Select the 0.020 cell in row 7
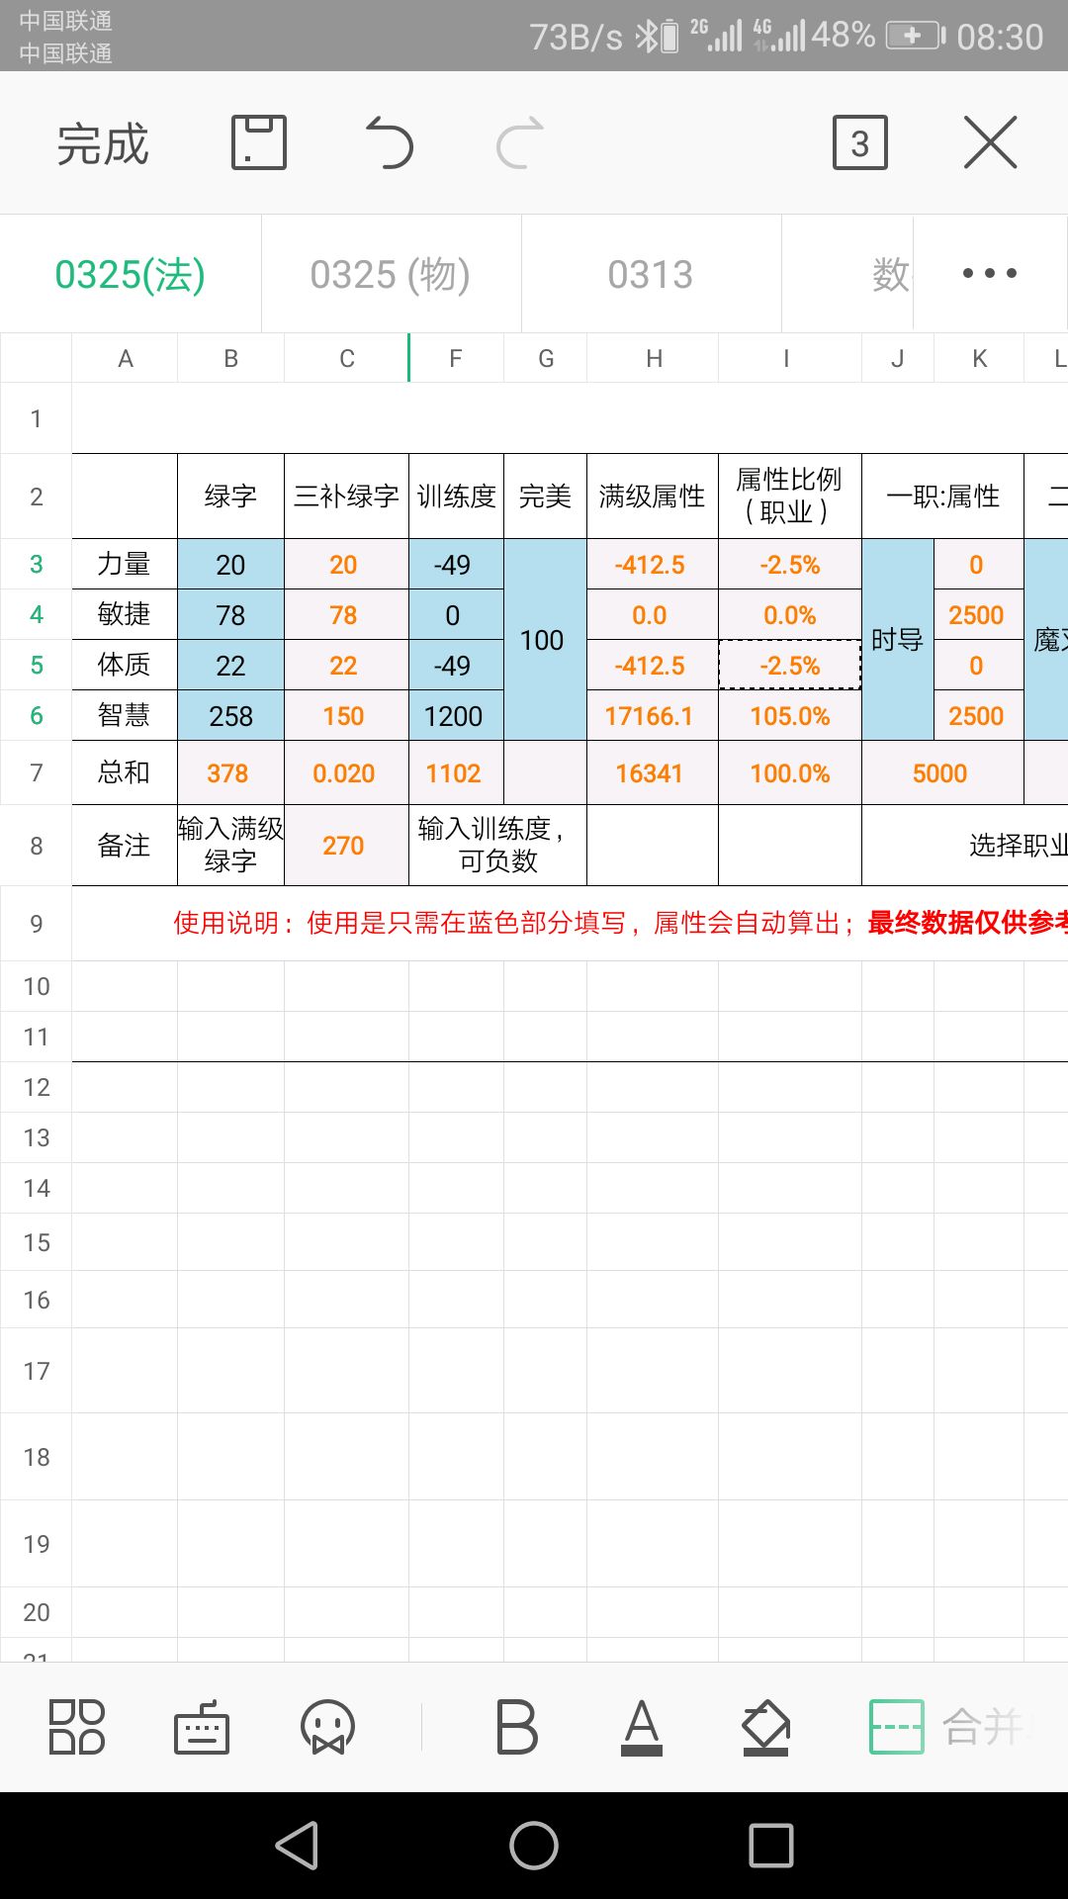Screen dimensions: 1068x1899 [x=346, y=772]
